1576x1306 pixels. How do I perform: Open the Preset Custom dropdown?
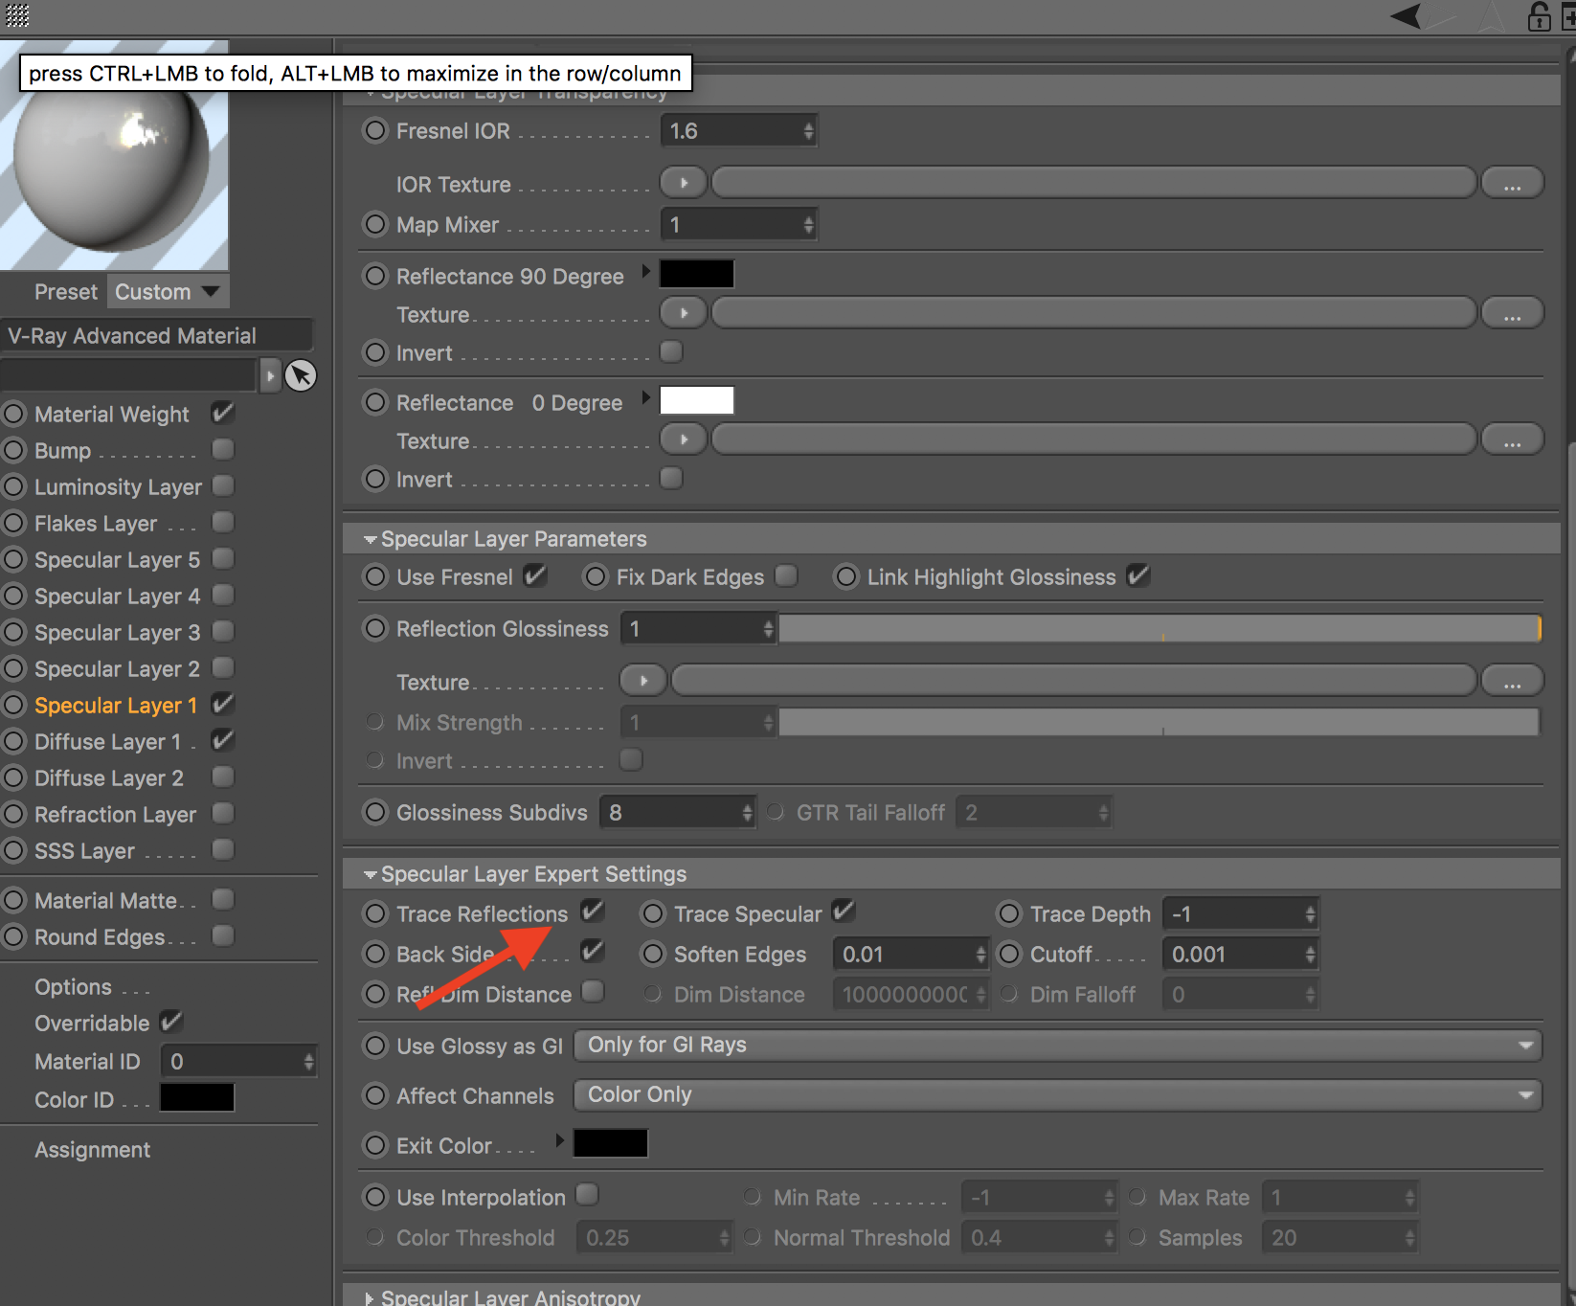pyautogui.click(x=168, y=291)
